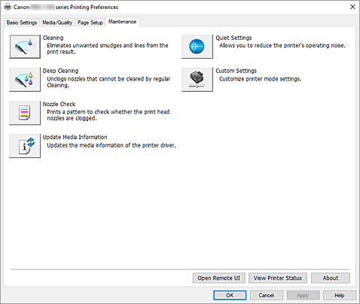Click the printer icon in title bar
Screen dimensions: 360x304
[x=8, y=7]
